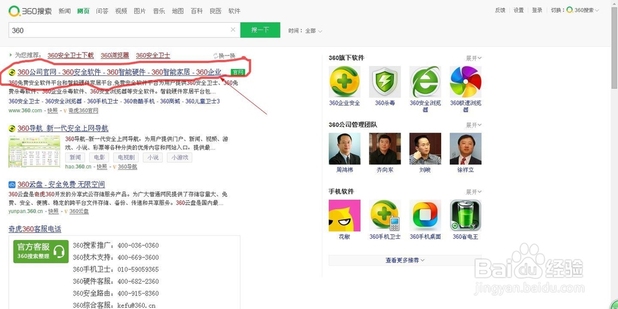Open the 360云盘 安全免费 result link
The height and width of the screenshot is (309, 618).
click(x=61, y=184)
